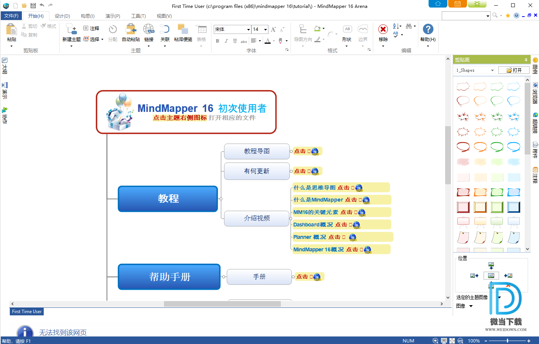Image resolution: width=539 pixels, height=344 pixels.
Task: Click the binoculars find icon
Action: coord(409,26)
